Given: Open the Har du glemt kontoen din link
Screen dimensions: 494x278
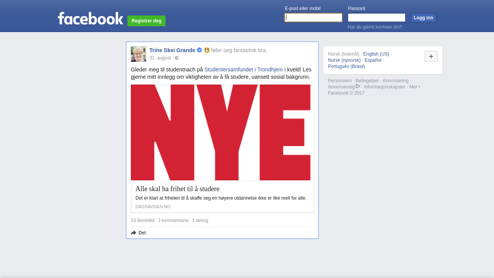Looking at the screenshot, I should click(375, 27).
